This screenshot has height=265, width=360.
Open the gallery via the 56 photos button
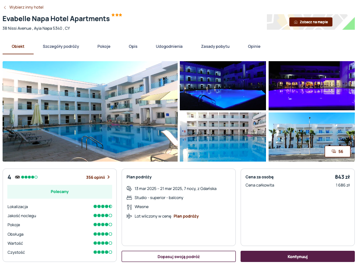click(338, 151)
